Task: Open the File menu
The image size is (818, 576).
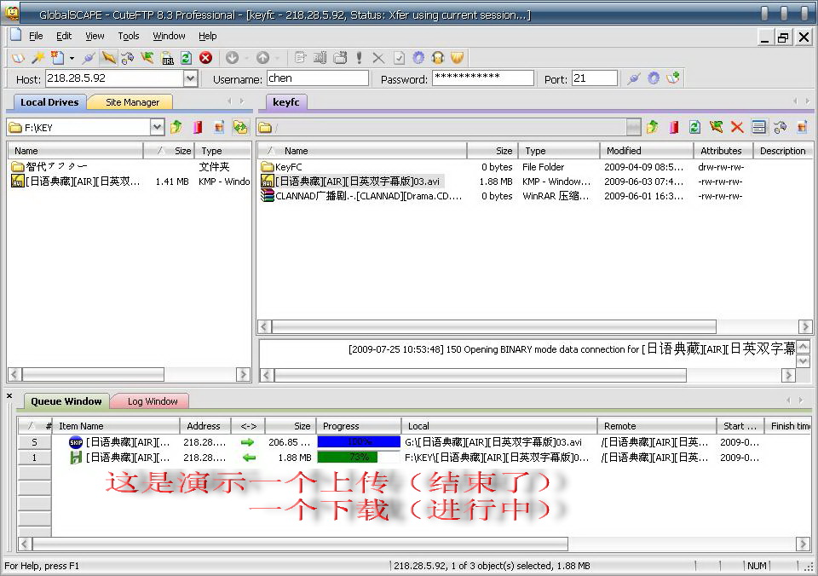Action: 36,36
